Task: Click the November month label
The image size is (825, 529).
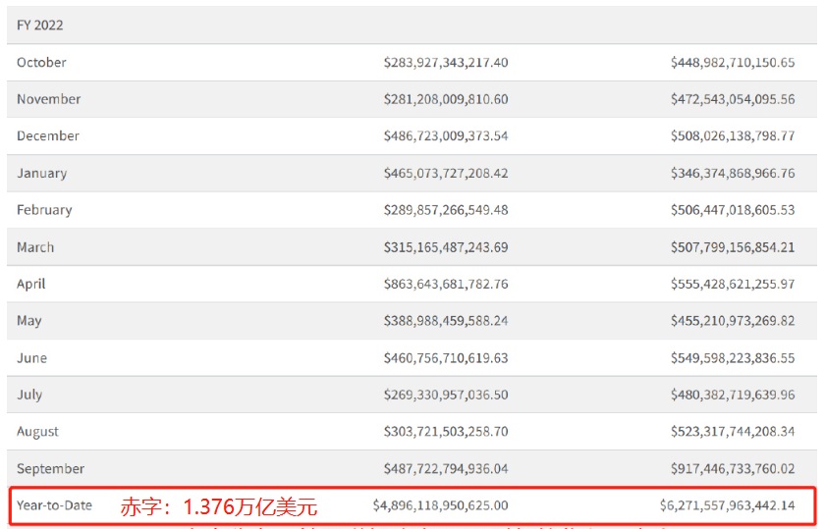Action: pos(48,99)
